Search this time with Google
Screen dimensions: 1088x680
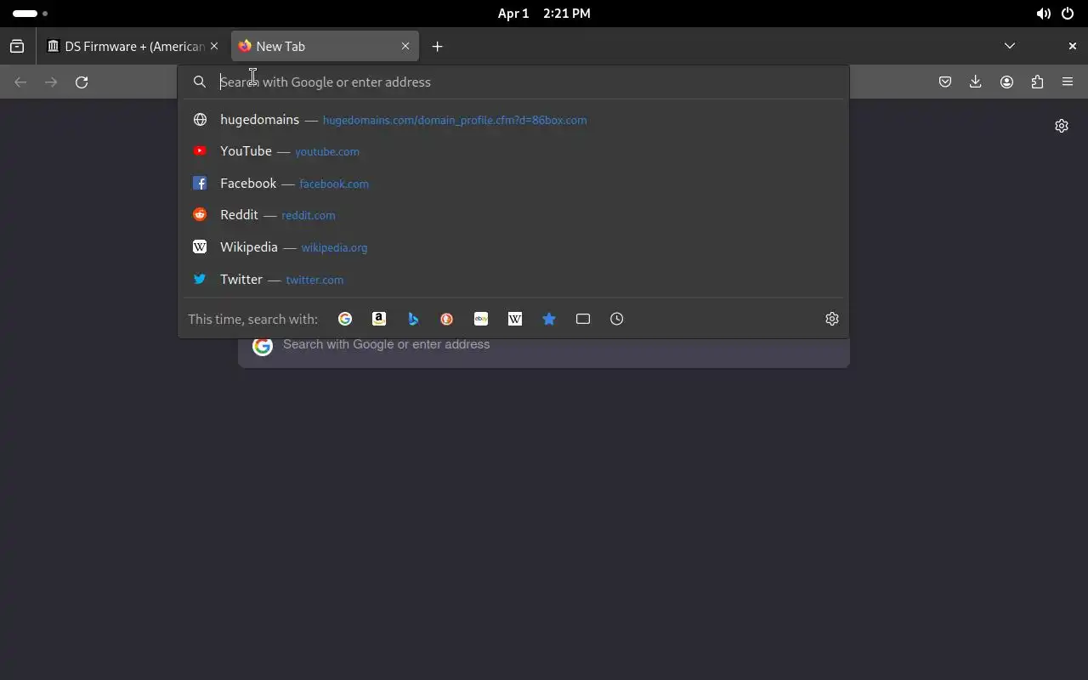click(x=345, y=319)
